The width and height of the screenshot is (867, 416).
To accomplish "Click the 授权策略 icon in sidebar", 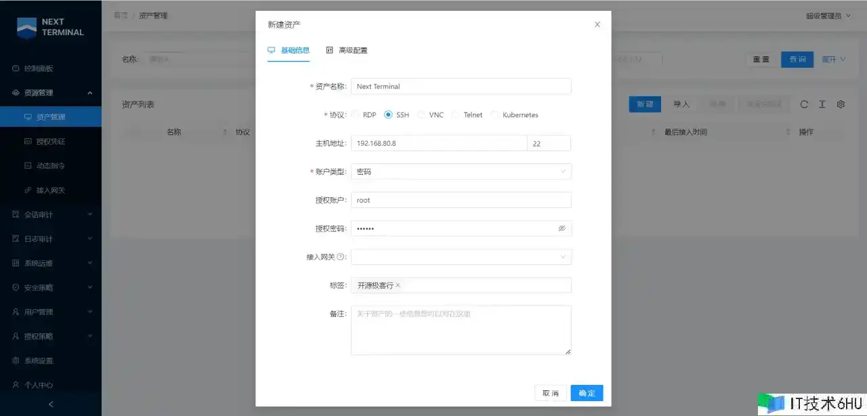I will 16,337.
